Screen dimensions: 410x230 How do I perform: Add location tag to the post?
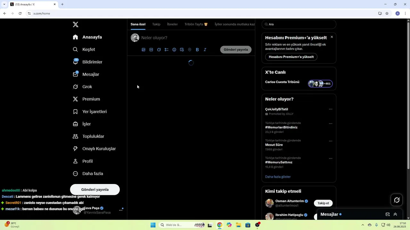190,50
